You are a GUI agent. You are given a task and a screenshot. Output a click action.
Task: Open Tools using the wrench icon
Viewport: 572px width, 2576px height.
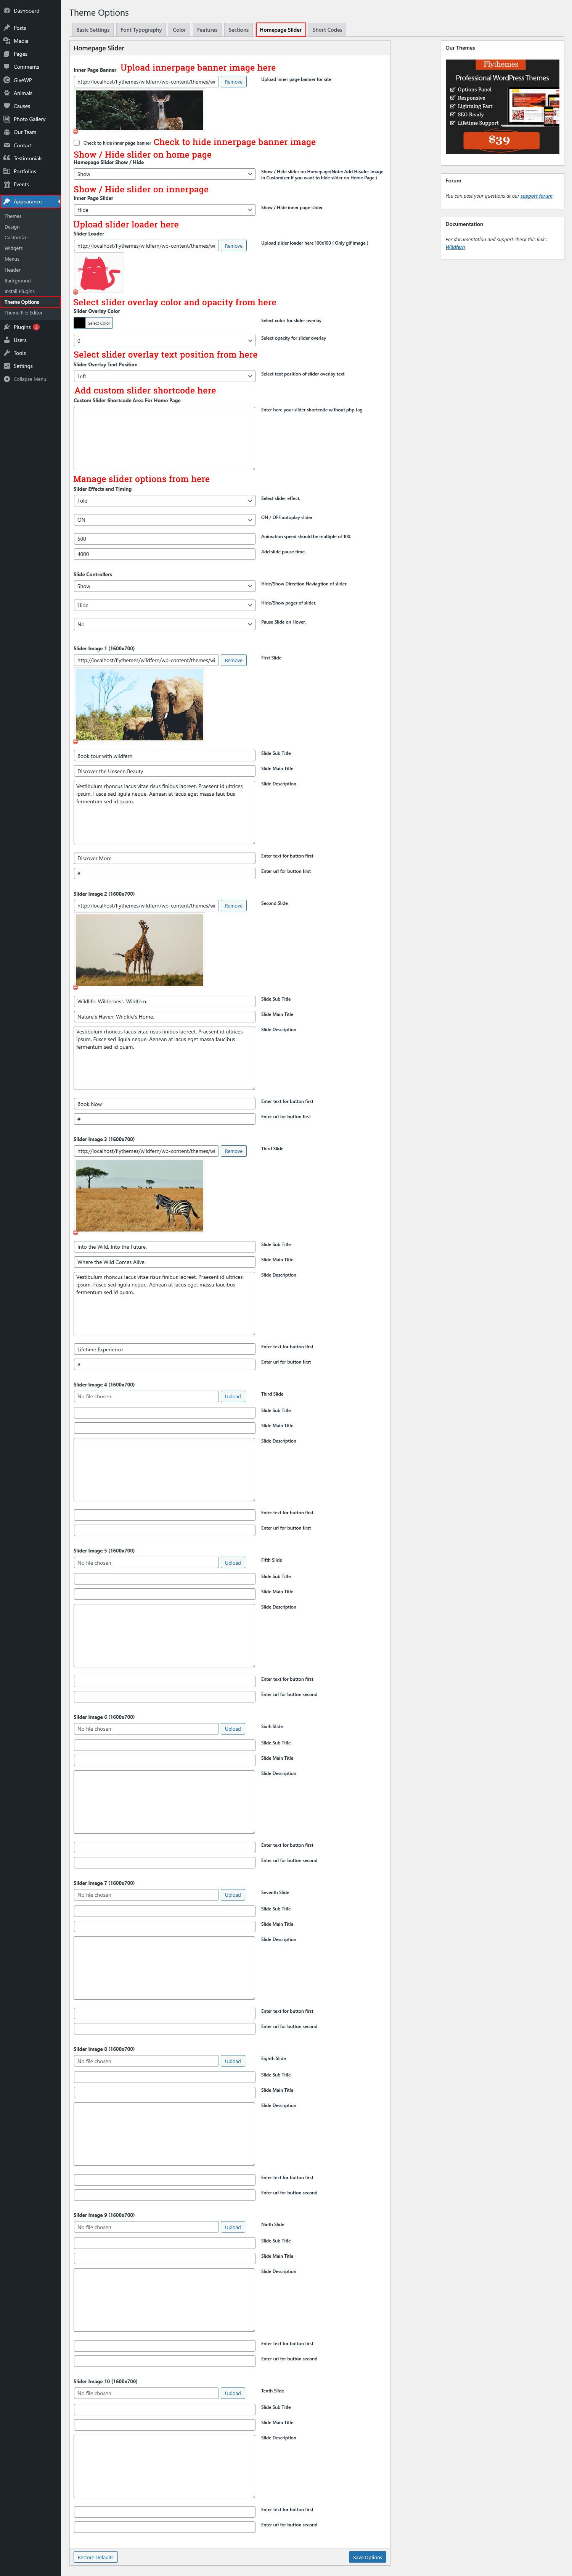pos(7,353)
